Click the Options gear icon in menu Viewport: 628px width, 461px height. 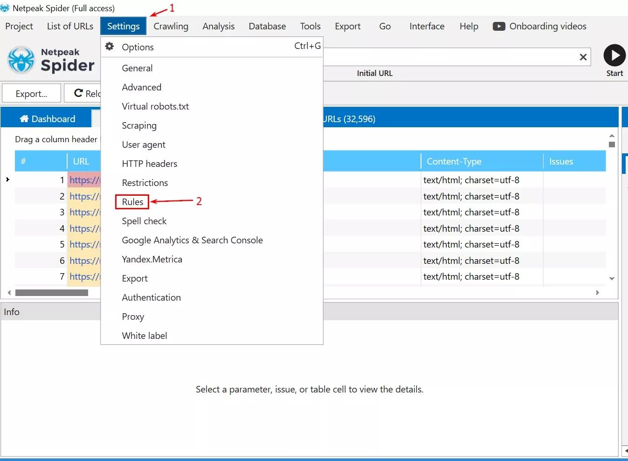pos(110,47)
